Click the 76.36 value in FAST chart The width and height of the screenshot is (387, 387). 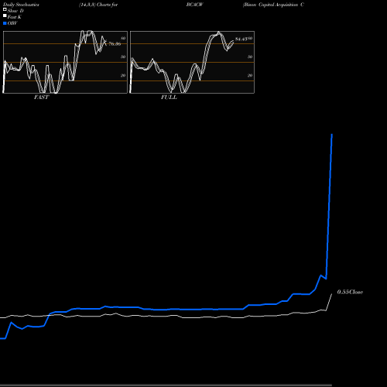(115, 44)
